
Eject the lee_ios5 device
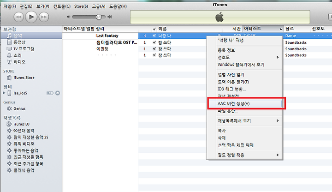point(58,93)
